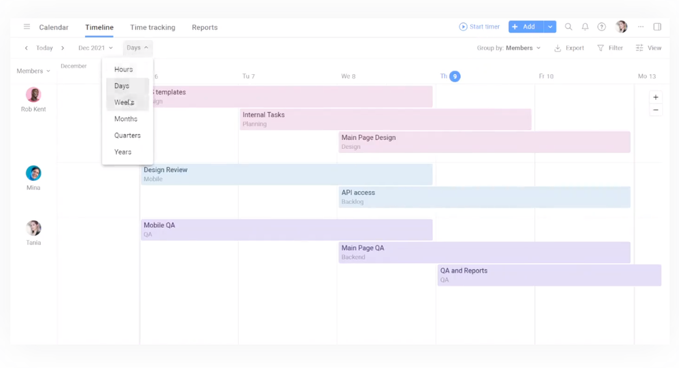This screenshot has width=679, height=368.
Task: Open the notifications bell
Action: point(585,27)
